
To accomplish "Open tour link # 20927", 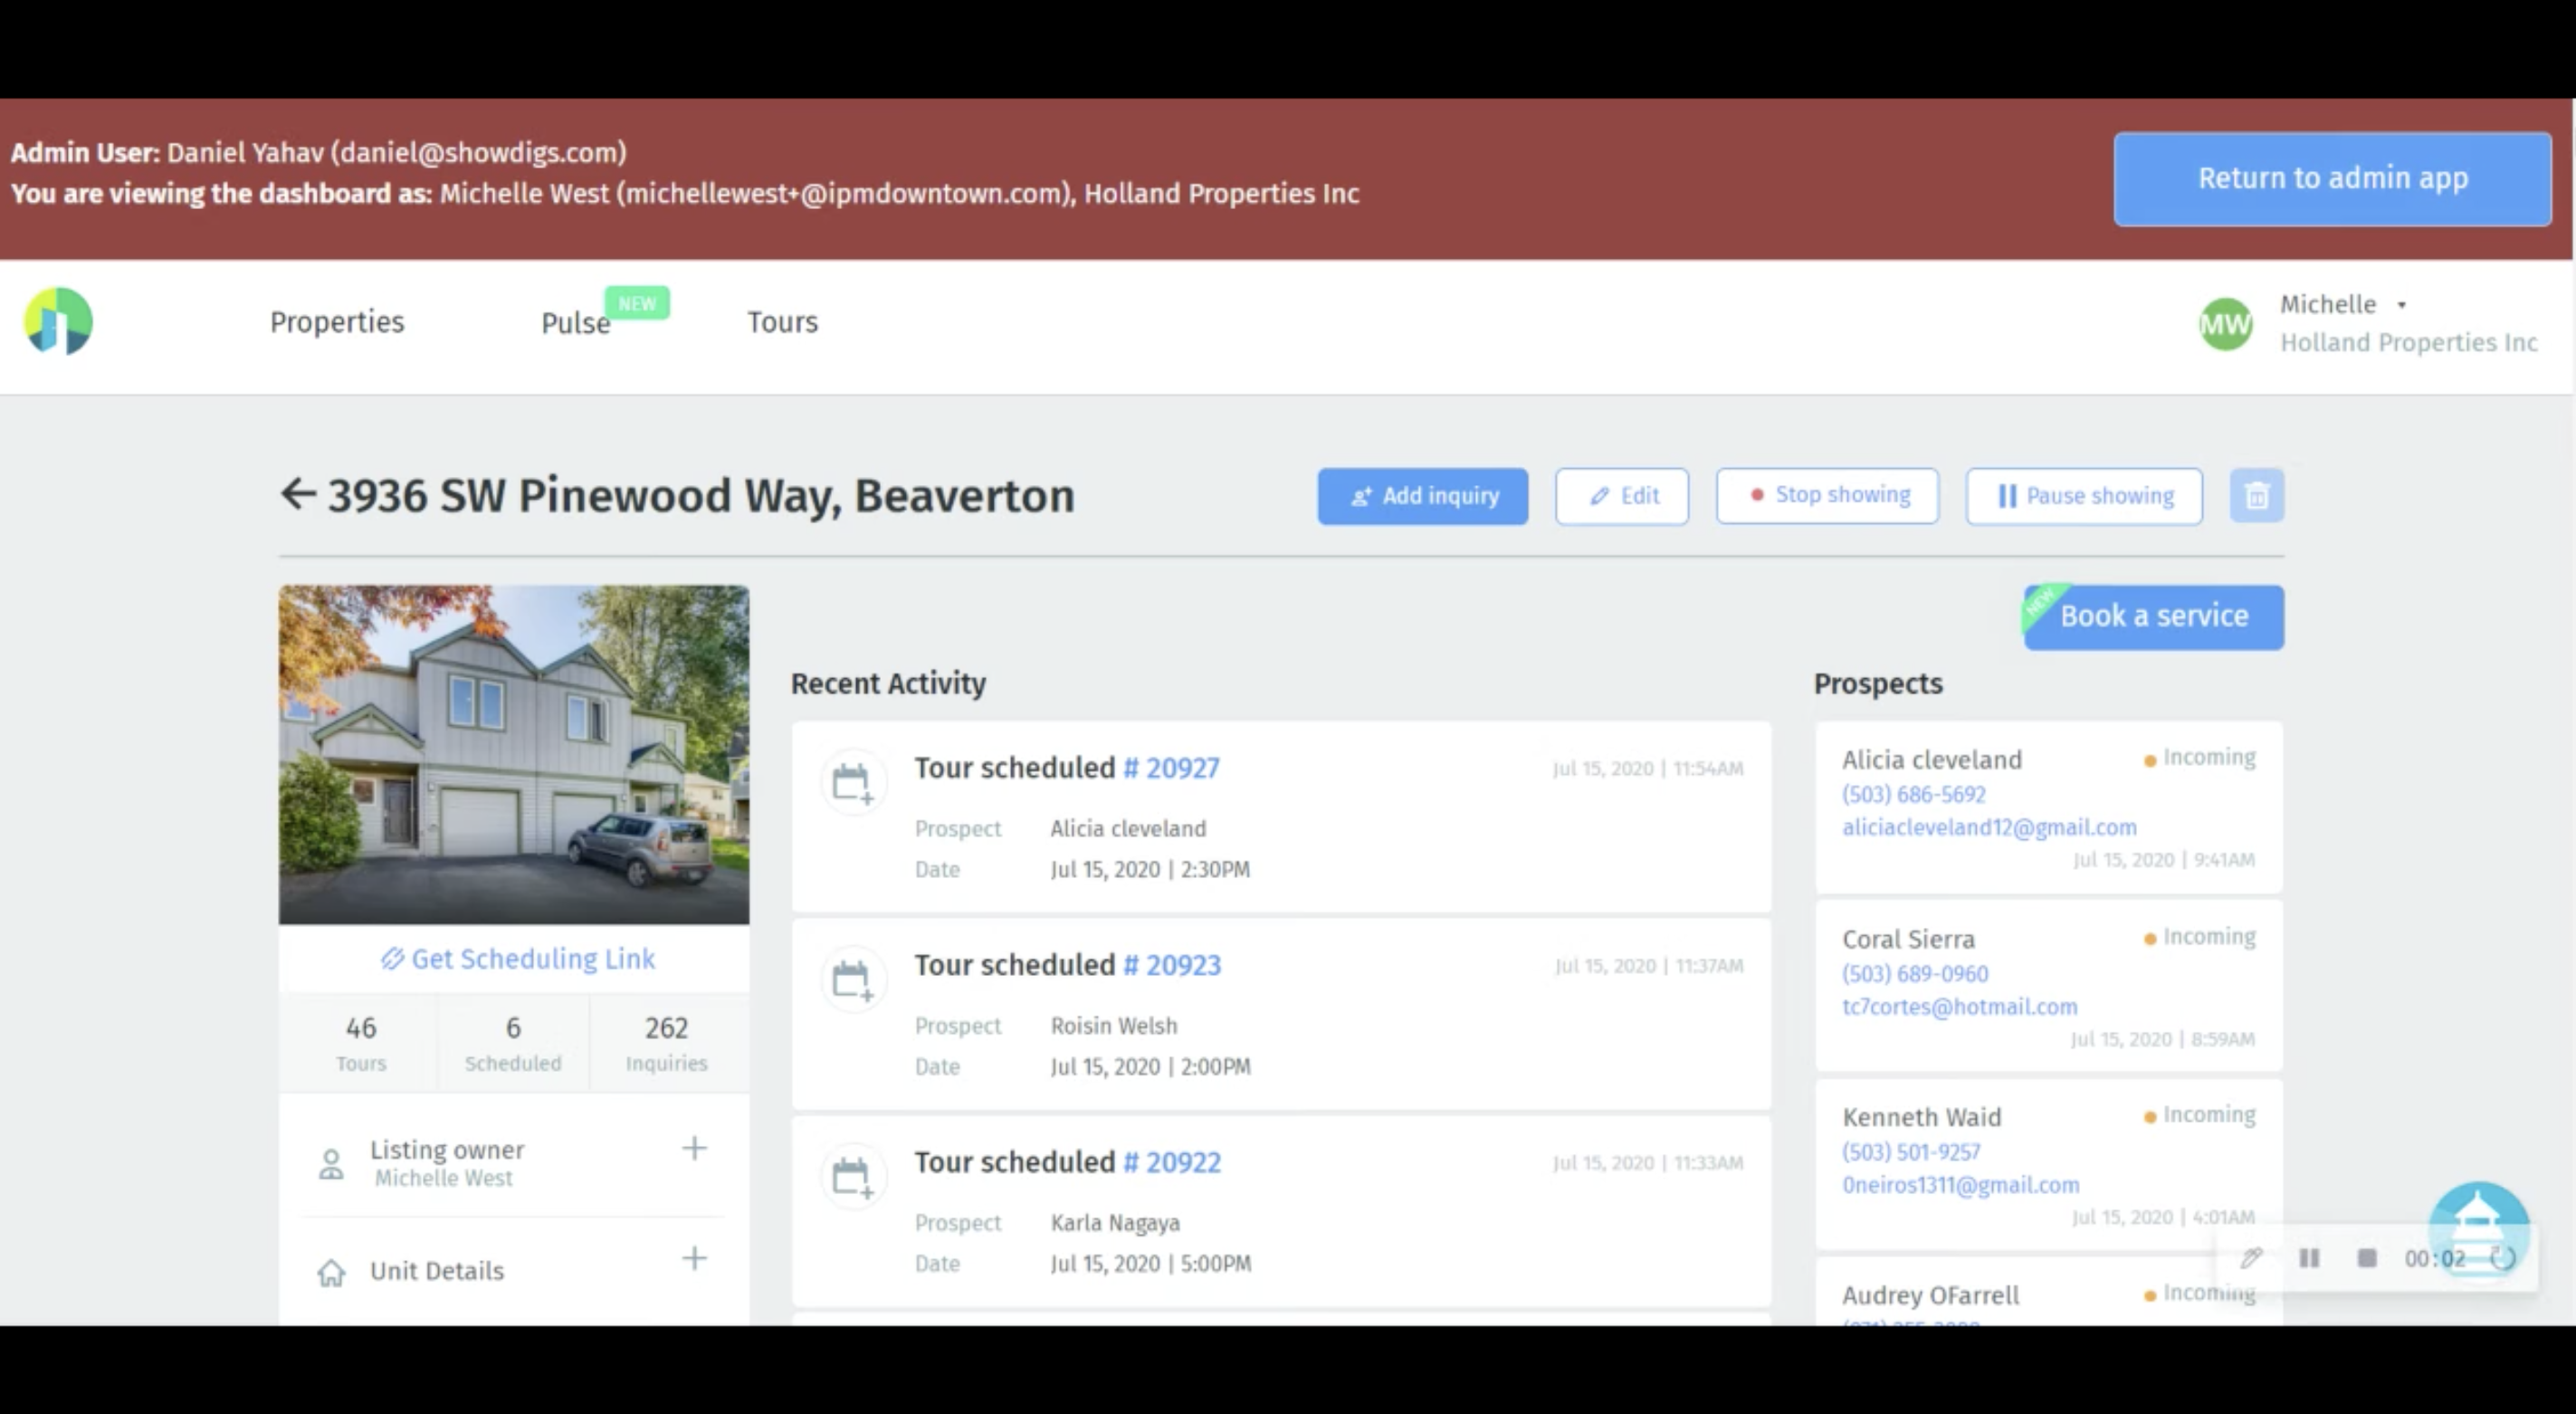I will (1171, 768).
